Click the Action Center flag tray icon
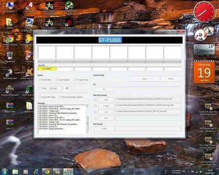Viewport: 219px width, 175px height. click(193, 172)
